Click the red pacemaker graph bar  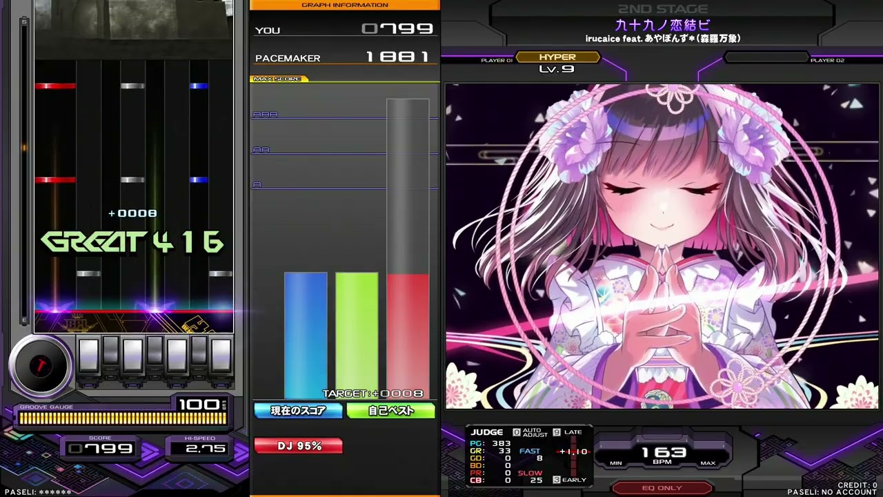[x=408, y=335]
